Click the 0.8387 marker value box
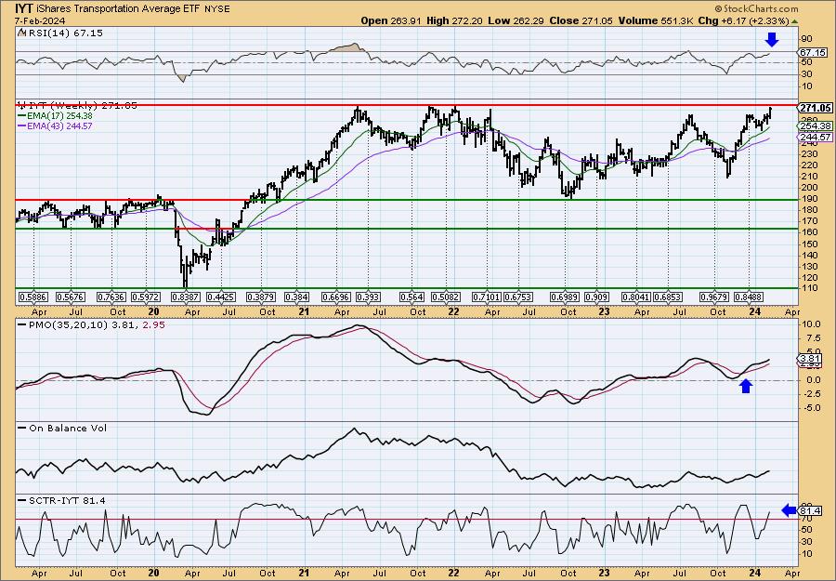 click(187, 297)
